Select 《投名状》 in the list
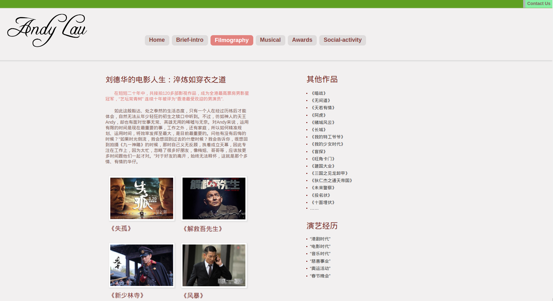This screenshot has width=553, height=301. click(x=321, y=195)
